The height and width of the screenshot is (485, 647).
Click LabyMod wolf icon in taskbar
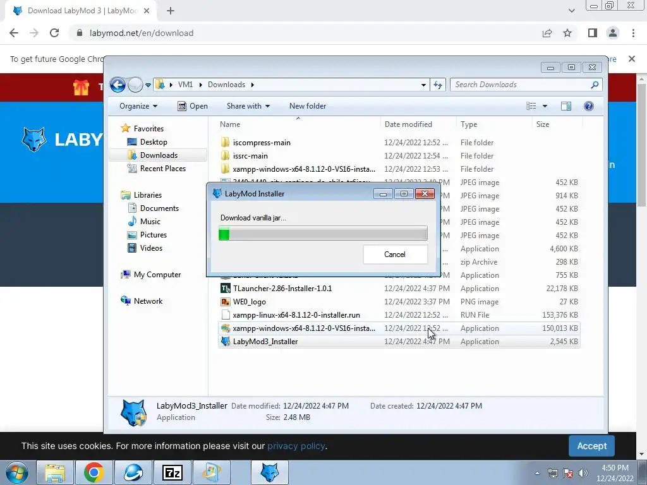click(x=269, y=472)
